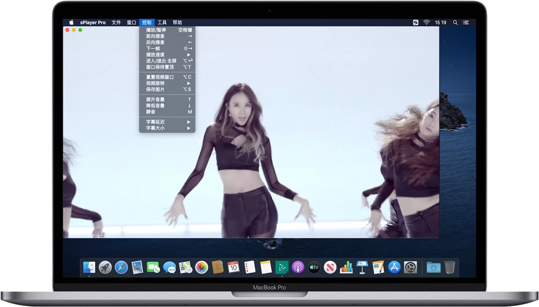Screen dimensions: 539x307
Task: Click the sPlayer status icon in menu bar
Action: coord(415,22)
